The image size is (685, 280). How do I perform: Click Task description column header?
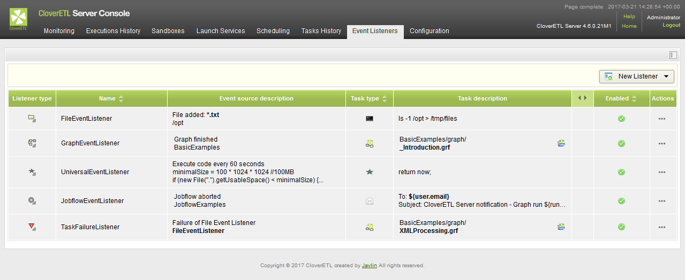(x=483, y=98)
